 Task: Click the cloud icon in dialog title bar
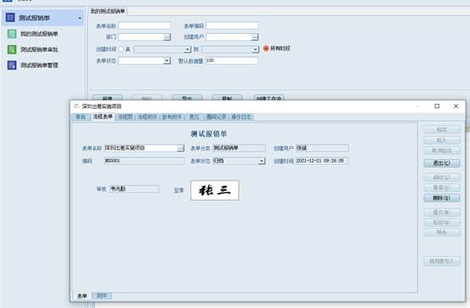point(76,106)
